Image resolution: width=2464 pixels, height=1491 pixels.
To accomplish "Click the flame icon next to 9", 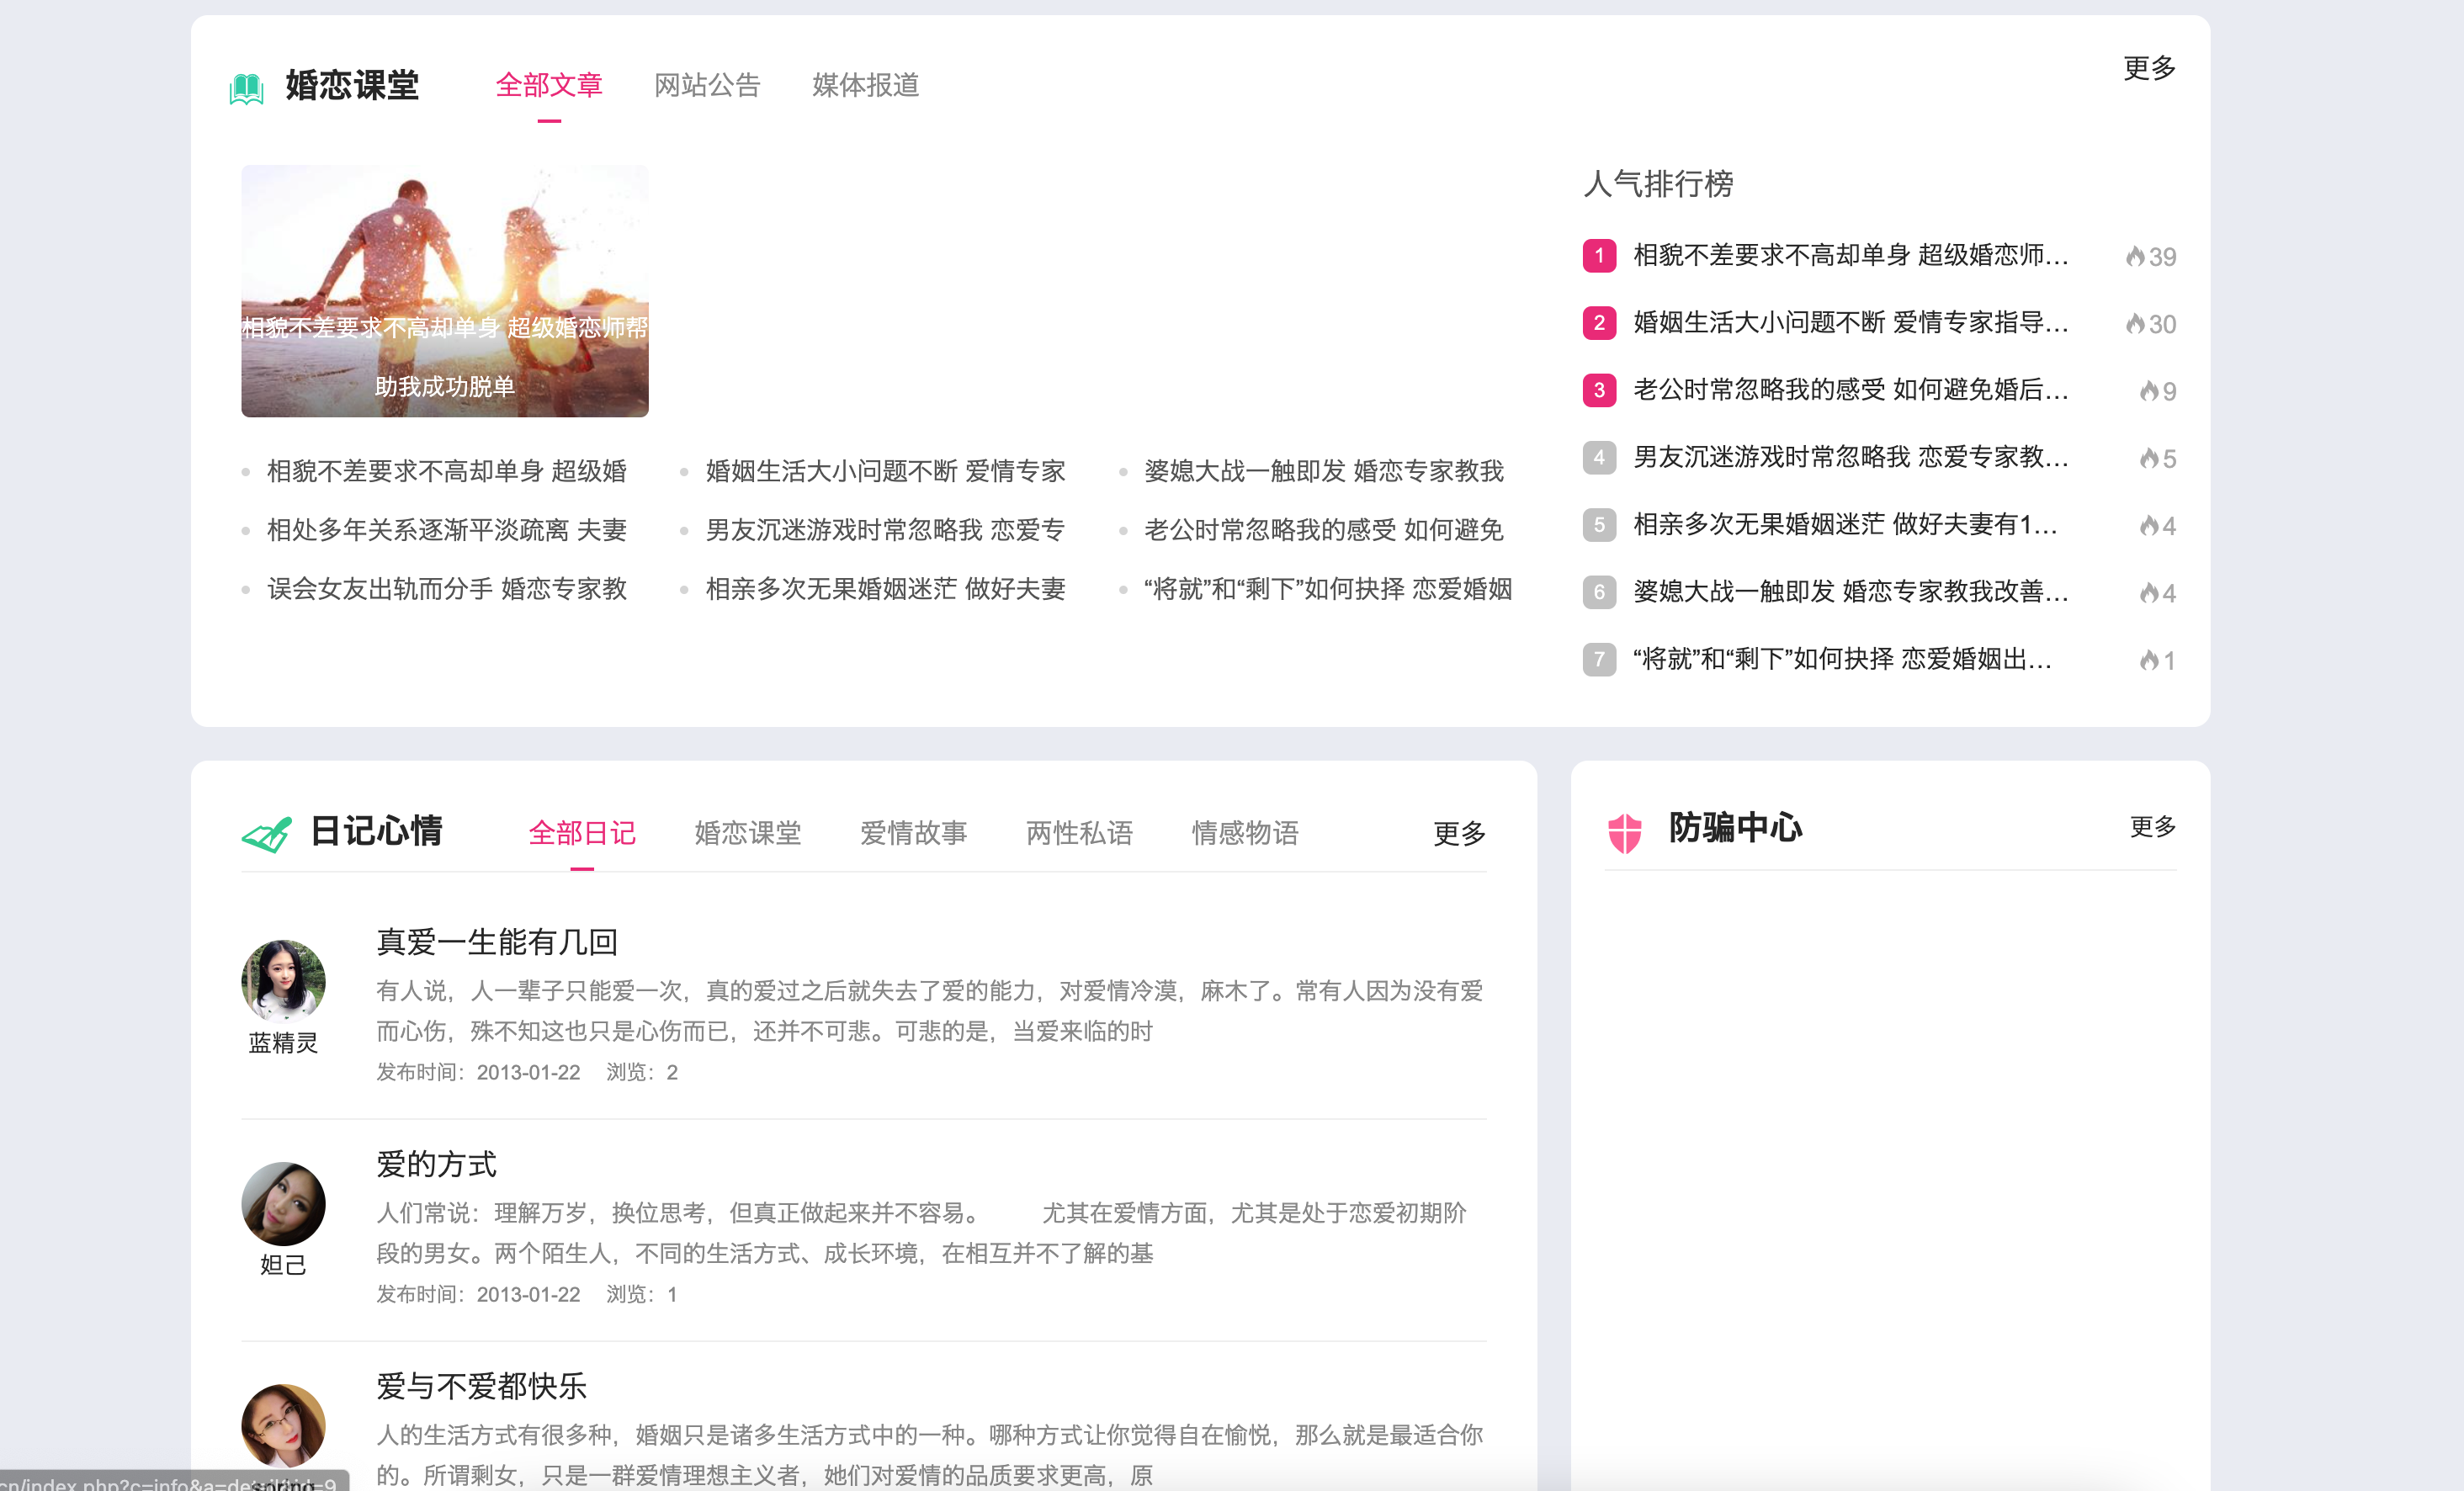I will 2149,391.
